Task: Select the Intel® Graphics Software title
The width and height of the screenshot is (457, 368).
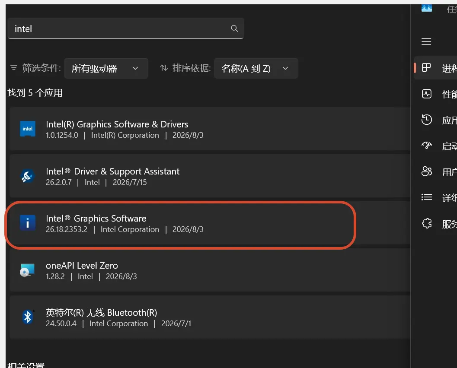Action: tap(96, 219)
